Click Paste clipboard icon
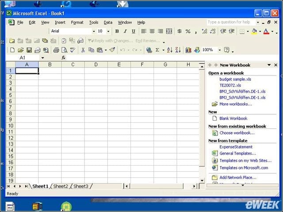Image resolution: width=283 pixels, height=212 pixels. tap(99, 50)
